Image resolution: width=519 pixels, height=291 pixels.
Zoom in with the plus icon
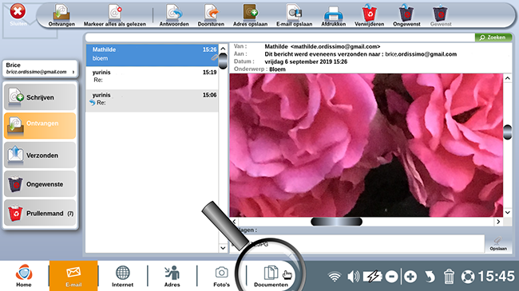(x=410, y=277)
